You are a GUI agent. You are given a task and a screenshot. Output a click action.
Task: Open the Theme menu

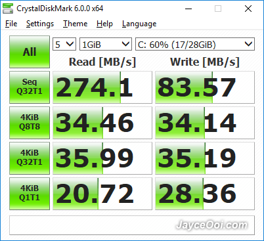[75, 24]
